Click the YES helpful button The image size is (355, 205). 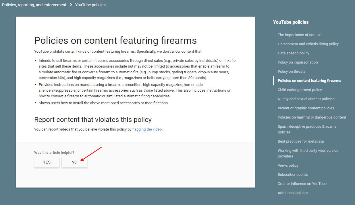point(47,162)
